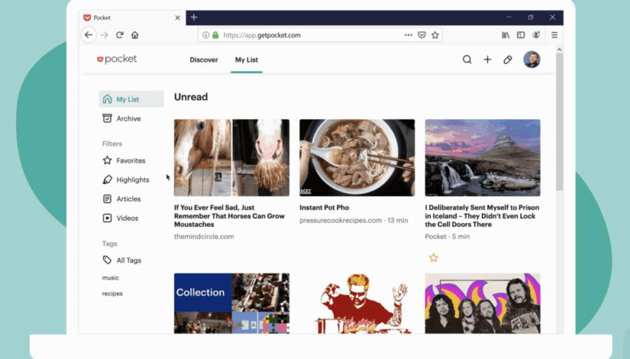The image size is (630, 359).
Task: Click the scrollbar up arrow
Action: click(559, 50)
